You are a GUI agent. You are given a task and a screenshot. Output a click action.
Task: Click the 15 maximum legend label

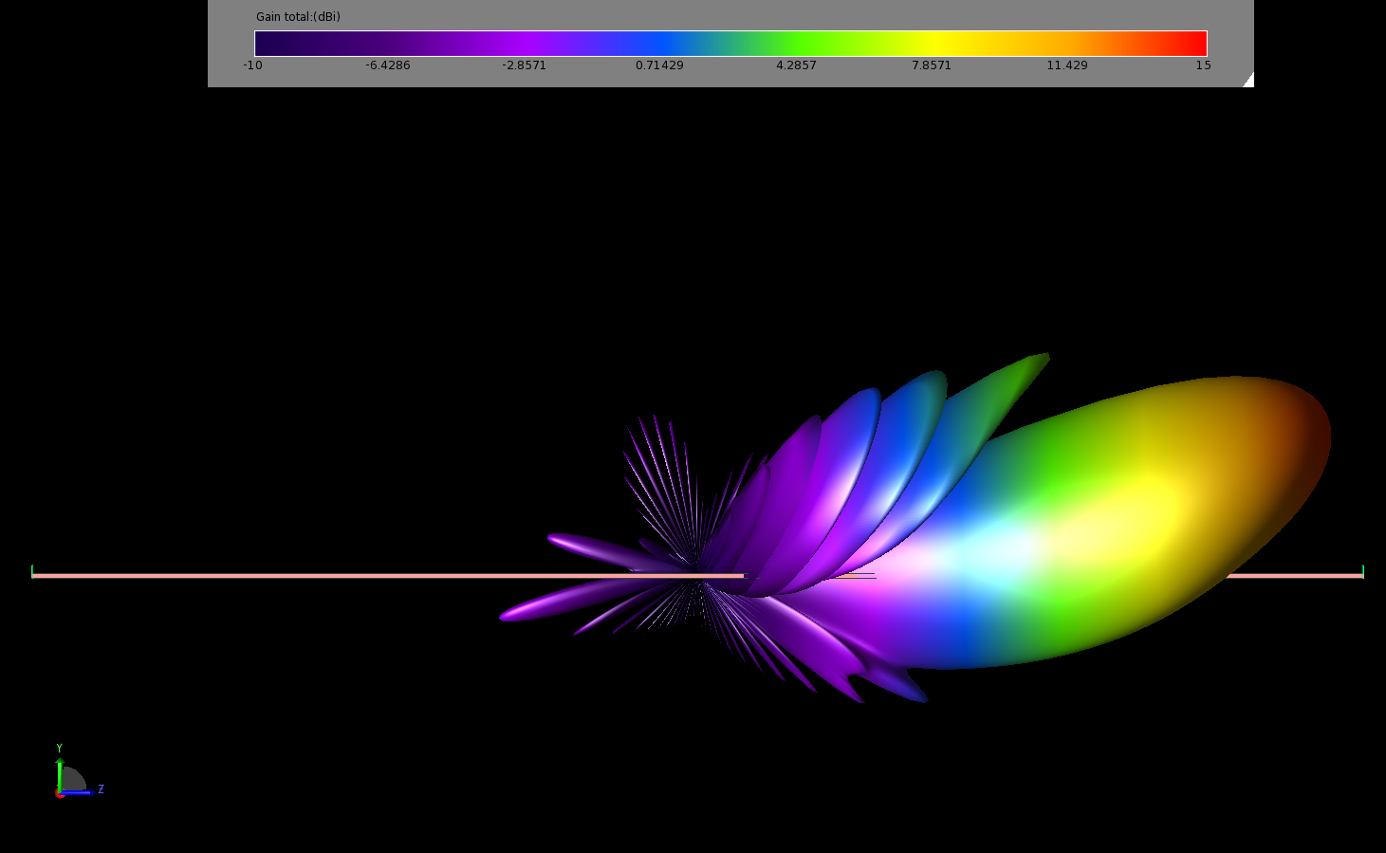pos(1203,65)
